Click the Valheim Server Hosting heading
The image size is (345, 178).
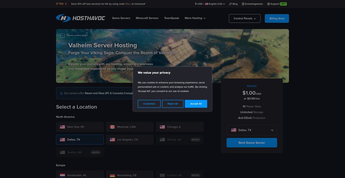103,45
